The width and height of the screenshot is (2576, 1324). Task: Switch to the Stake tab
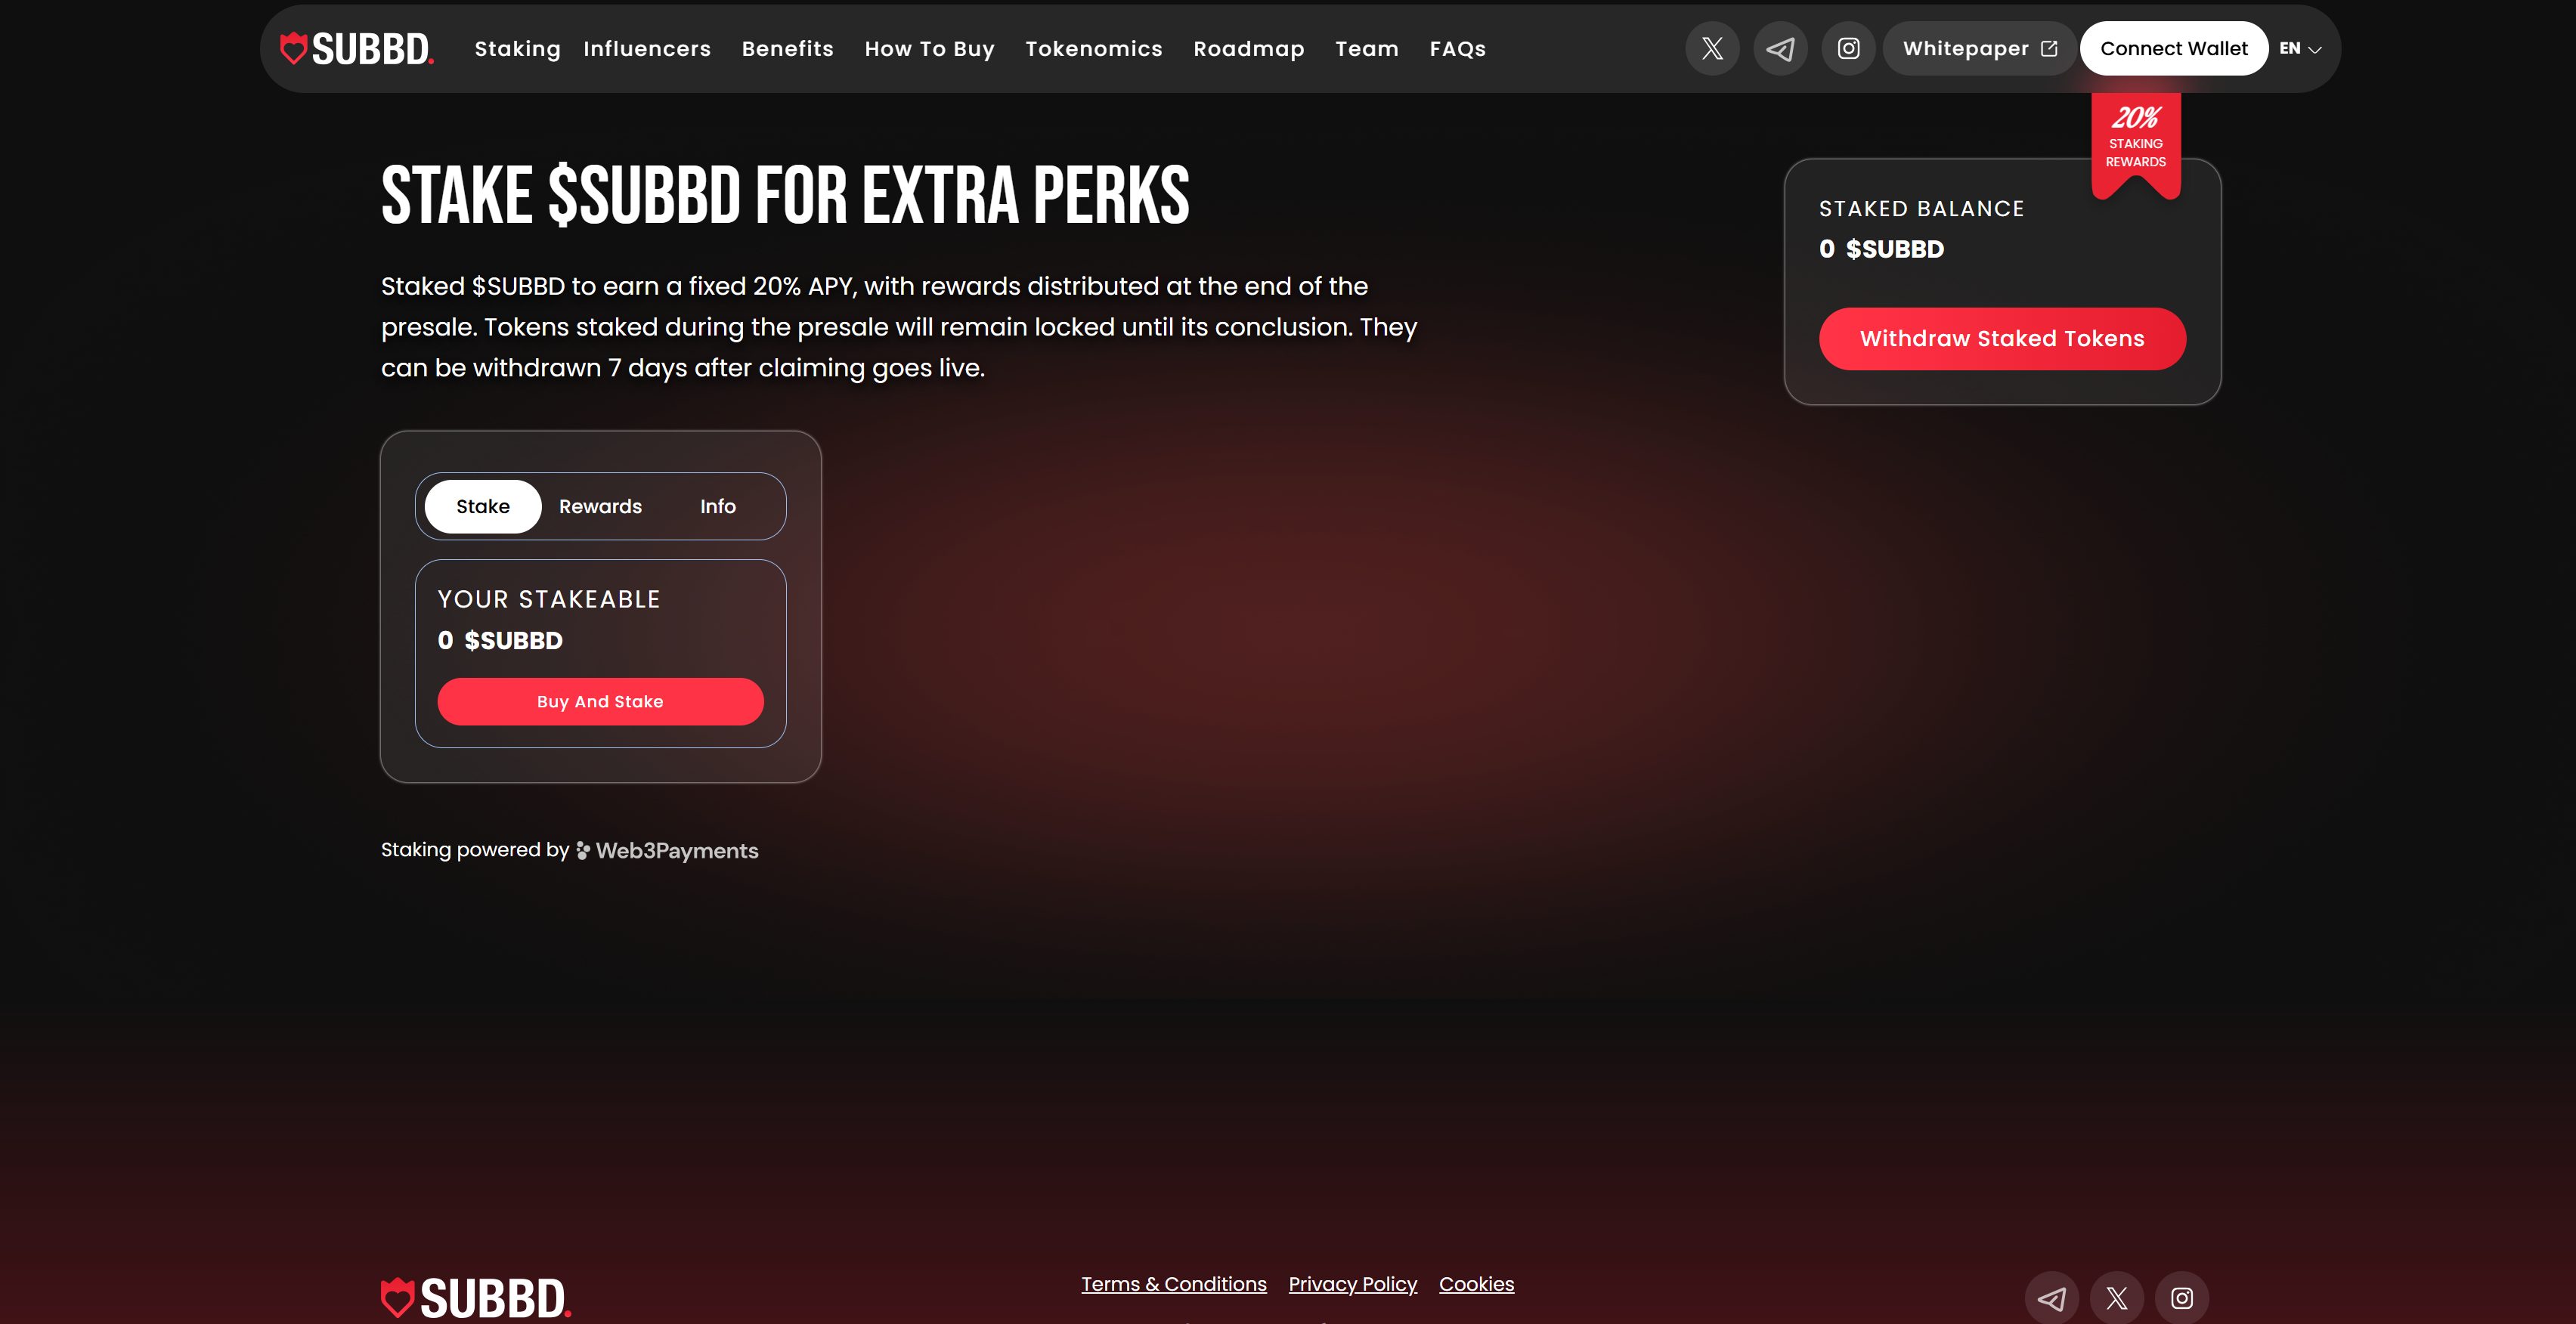[483, 506]
